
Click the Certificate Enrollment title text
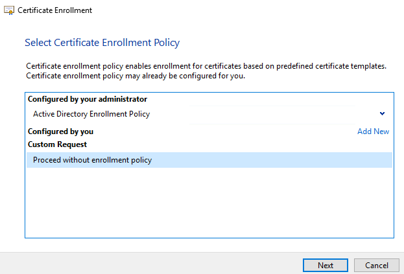point(54,10)
